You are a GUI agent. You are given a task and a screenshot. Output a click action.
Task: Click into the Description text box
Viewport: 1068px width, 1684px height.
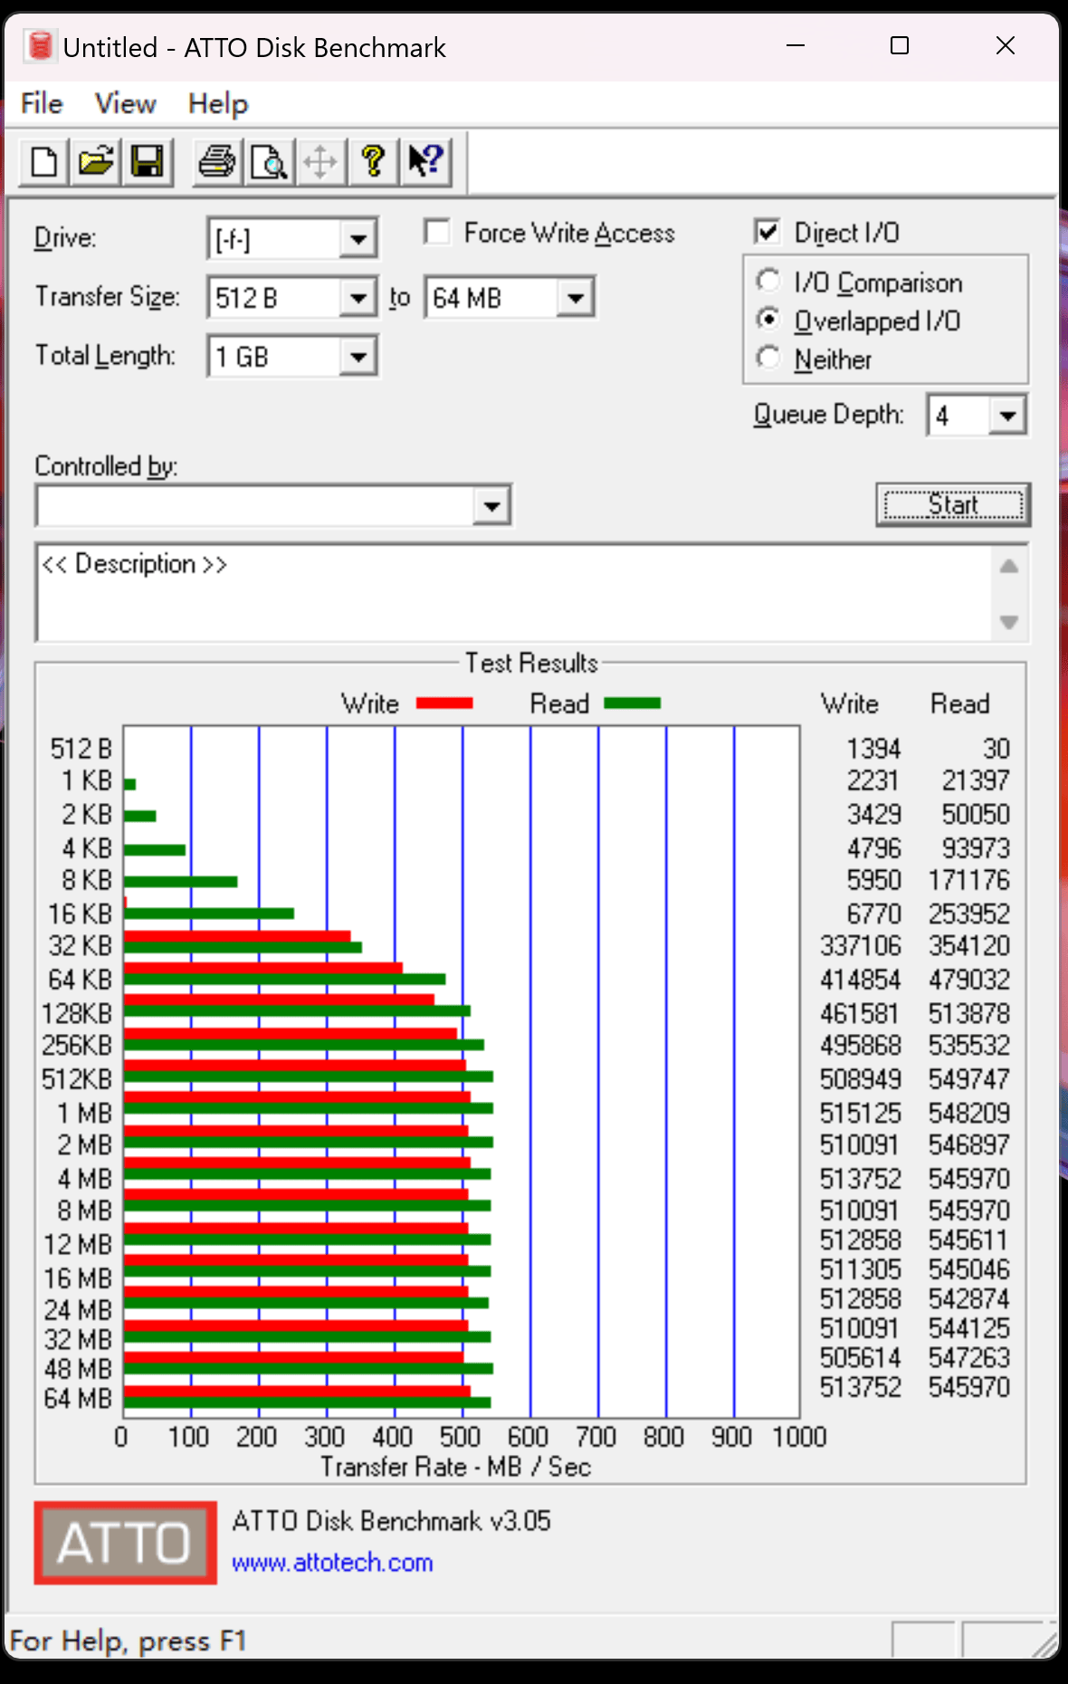pyautogui.click(x=514, y=593)
